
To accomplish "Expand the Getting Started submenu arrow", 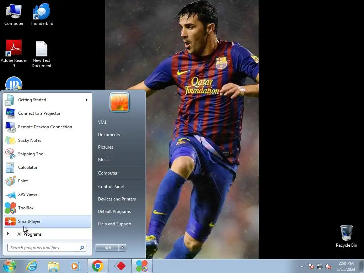I will (x=87, y=100).
